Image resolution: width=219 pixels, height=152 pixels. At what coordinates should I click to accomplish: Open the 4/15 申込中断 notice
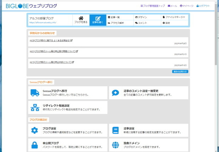pos(50,62)
